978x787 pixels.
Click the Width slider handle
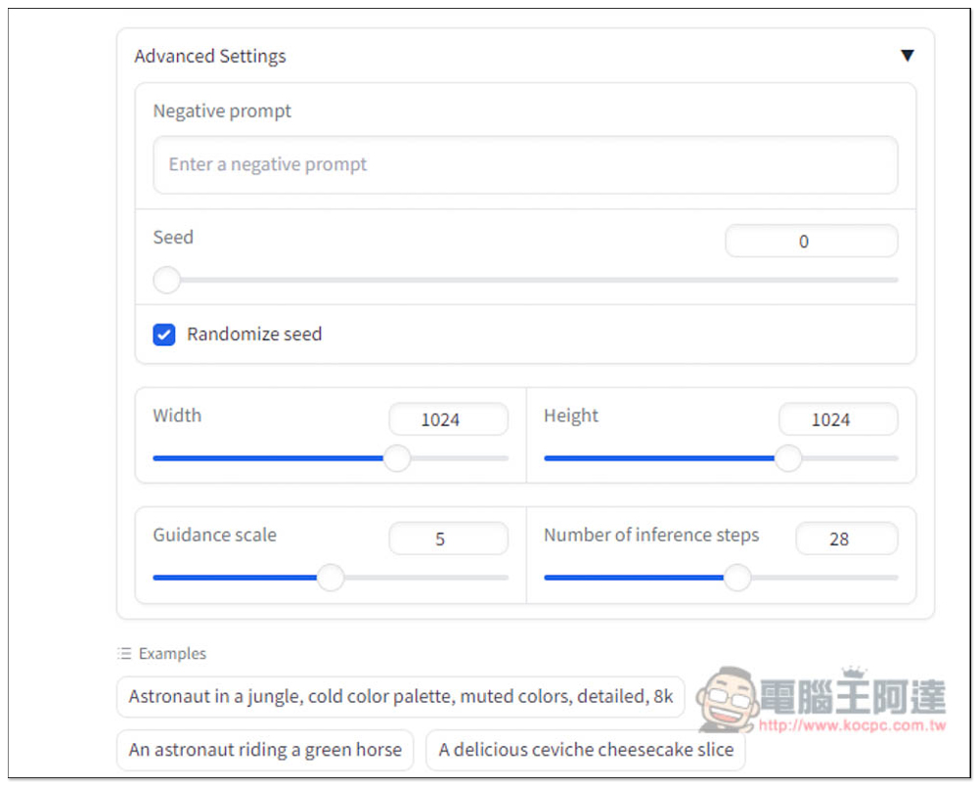coord(397,458)
